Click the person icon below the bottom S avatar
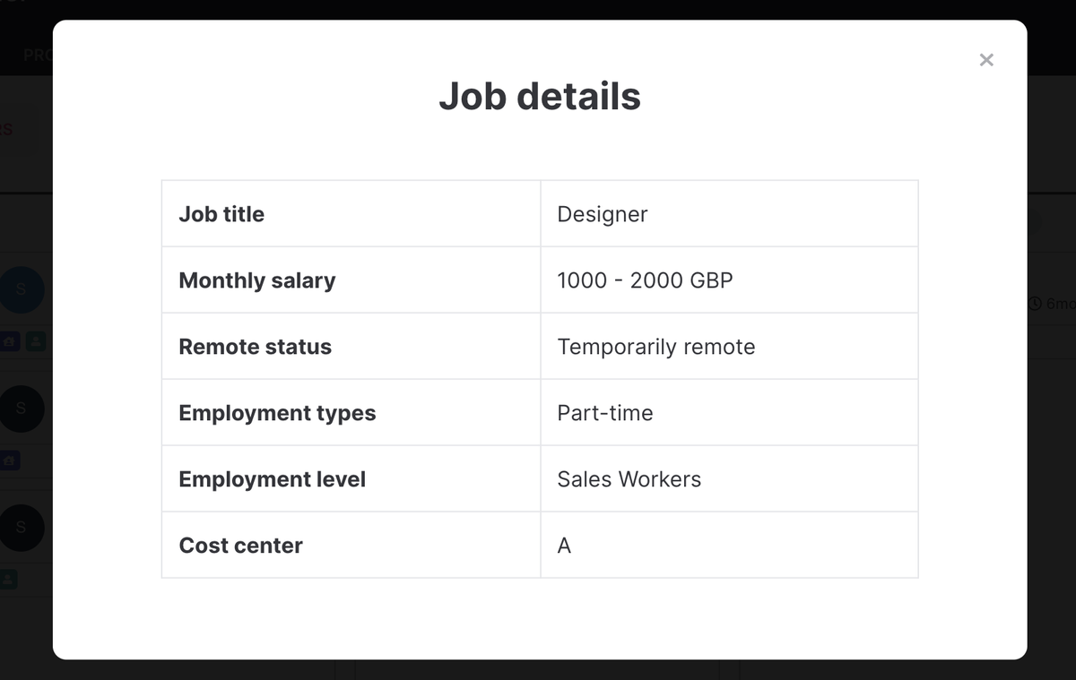The image size is (1076, 680). coord(8,580)
